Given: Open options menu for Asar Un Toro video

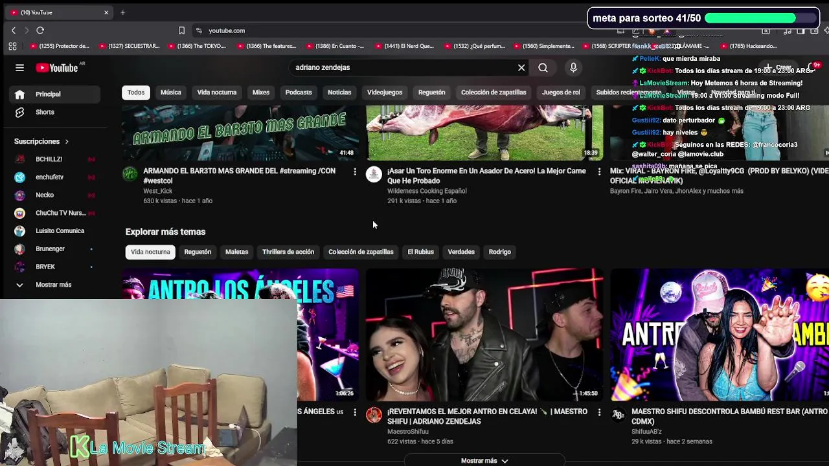Looking at the screenshot, I should [598, 172].
